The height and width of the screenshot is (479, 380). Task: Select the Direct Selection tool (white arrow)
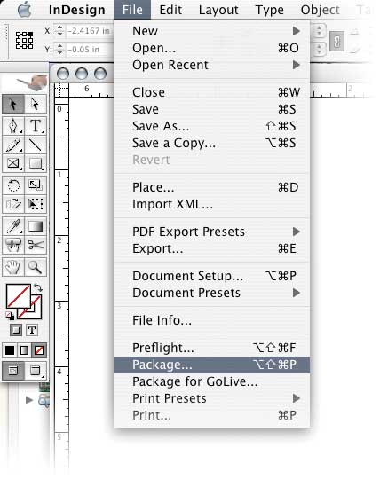pos(36,104)
